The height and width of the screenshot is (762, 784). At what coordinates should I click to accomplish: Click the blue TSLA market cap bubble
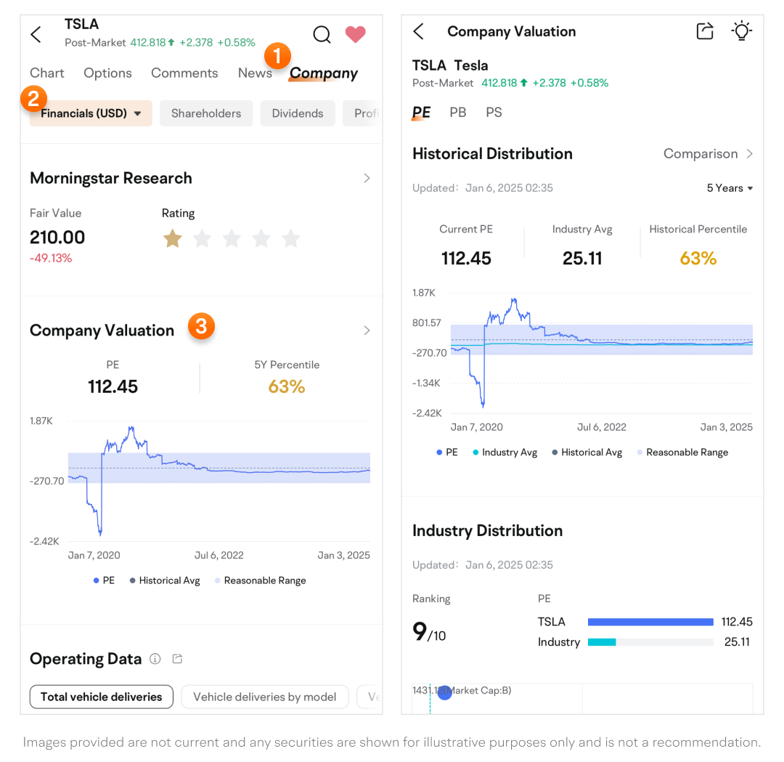pos(445,692)
